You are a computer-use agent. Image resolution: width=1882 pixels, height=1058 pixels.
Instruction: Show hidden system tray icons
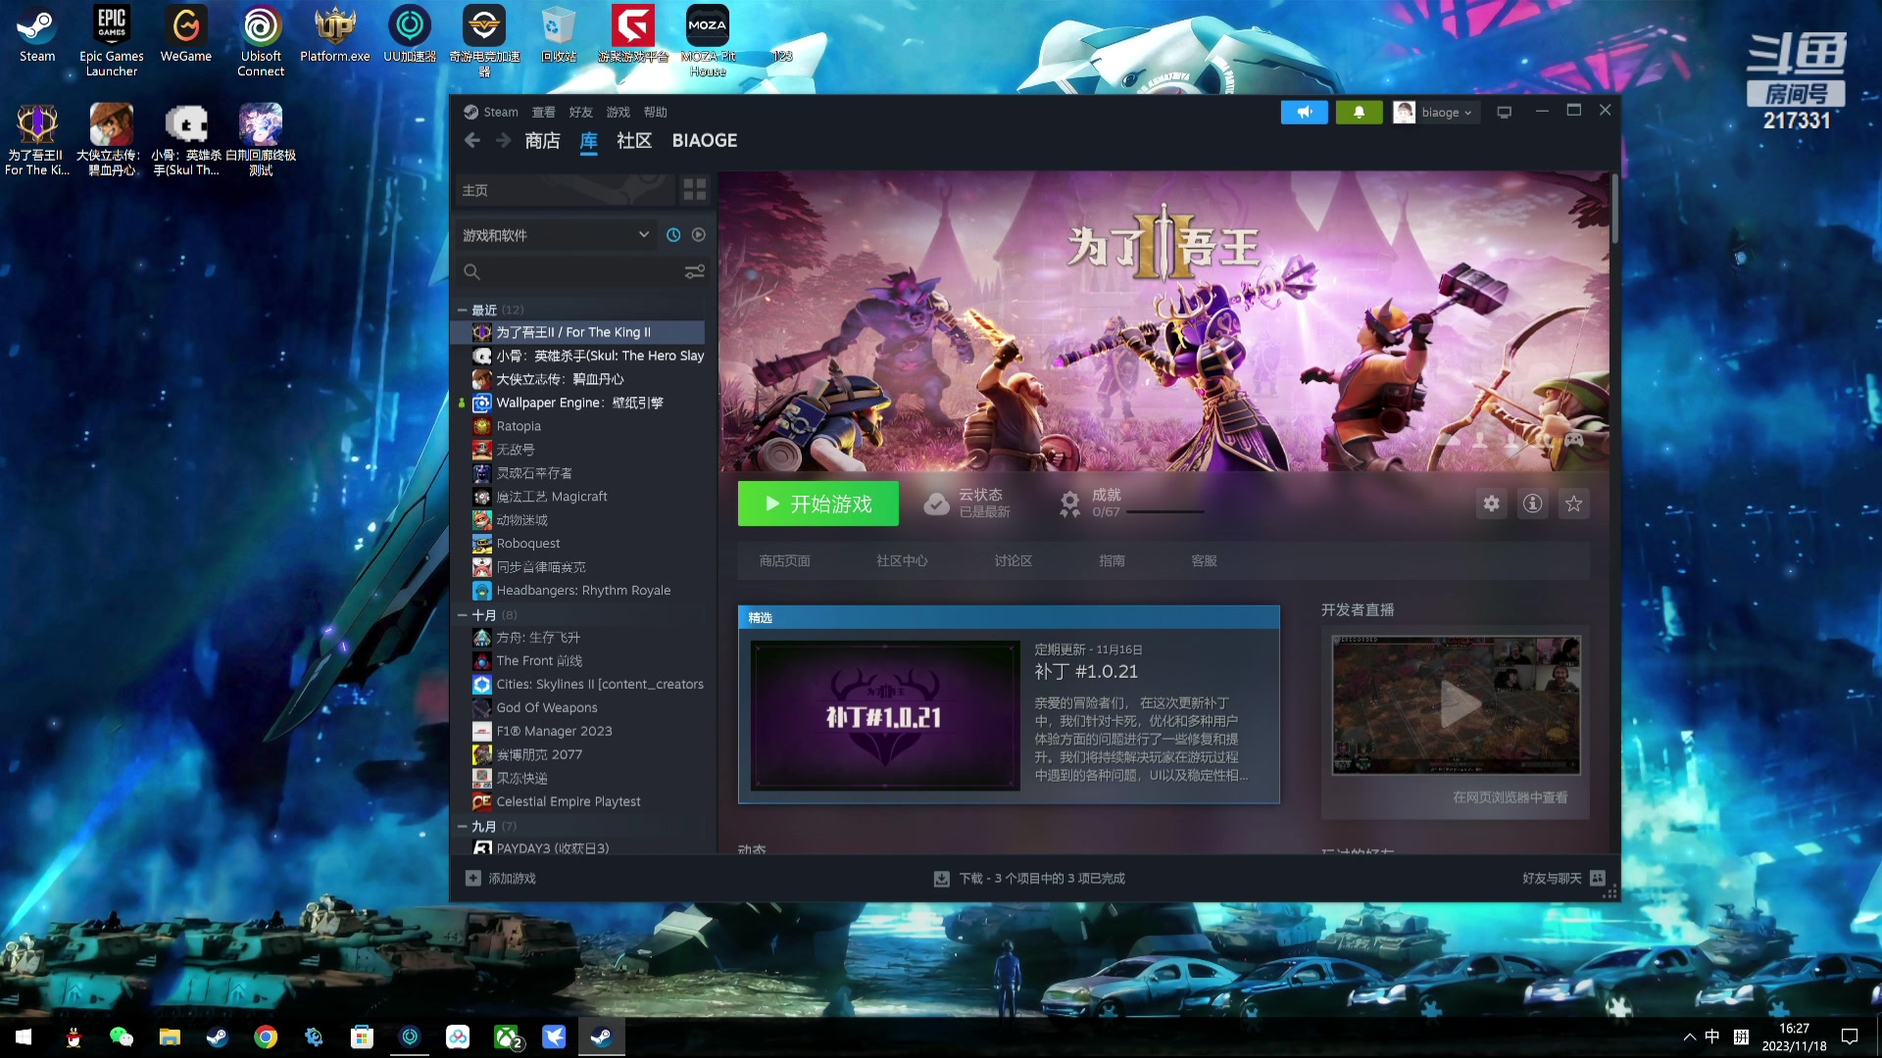[x=1689, y=1036]
